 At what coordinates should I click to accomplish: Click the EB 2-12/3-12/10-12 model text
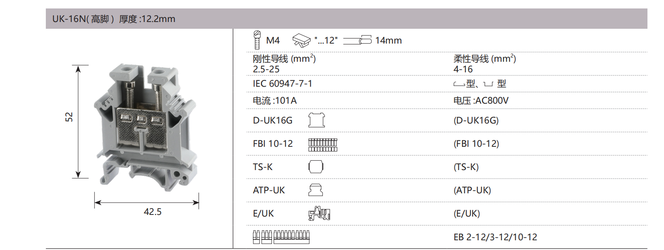click(495, 237)
